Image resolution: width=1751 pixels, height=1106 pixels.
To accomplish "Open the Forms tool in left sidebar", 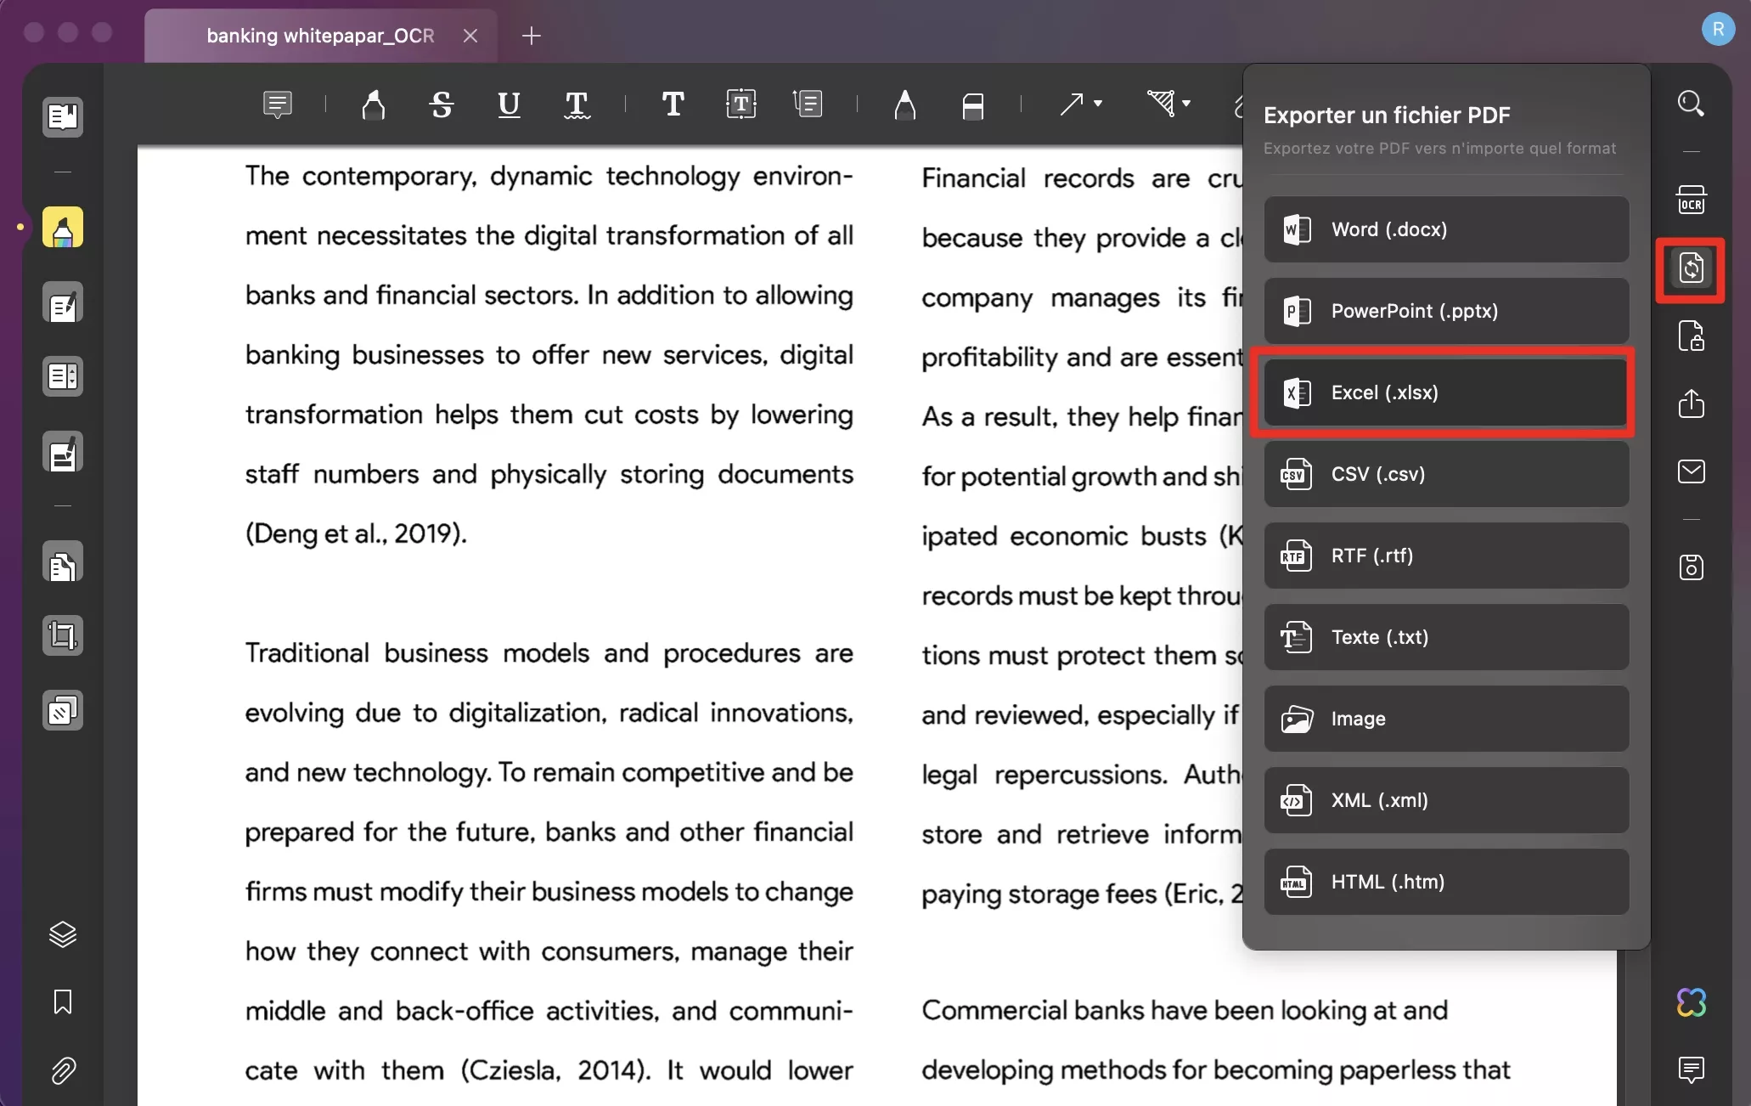I will (x=63, y=376).
